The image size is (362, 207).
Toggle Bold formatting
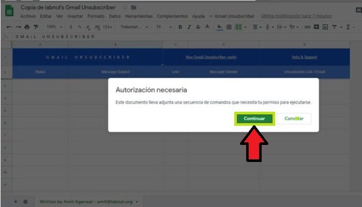(x=180, y=27)
